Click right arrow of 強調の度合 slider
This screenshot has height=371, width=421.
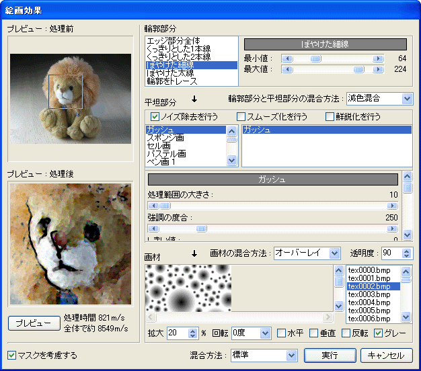coord(392,229)
